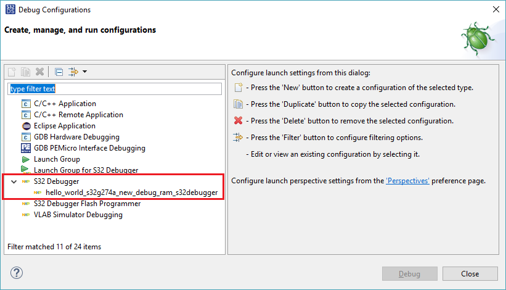
Task: Open the 'Perspectives' preference page link
Action: 407,181
